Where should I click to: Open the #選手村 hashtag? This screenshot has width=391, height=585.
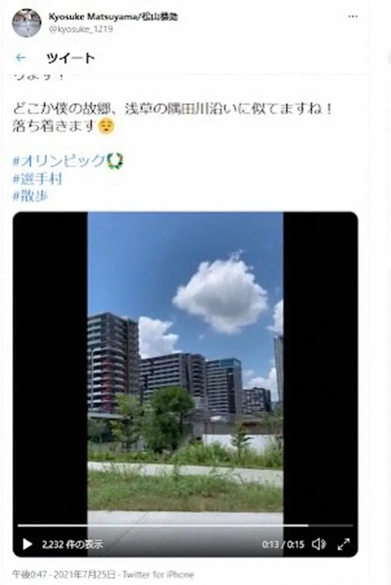click(x=37, y=178)
